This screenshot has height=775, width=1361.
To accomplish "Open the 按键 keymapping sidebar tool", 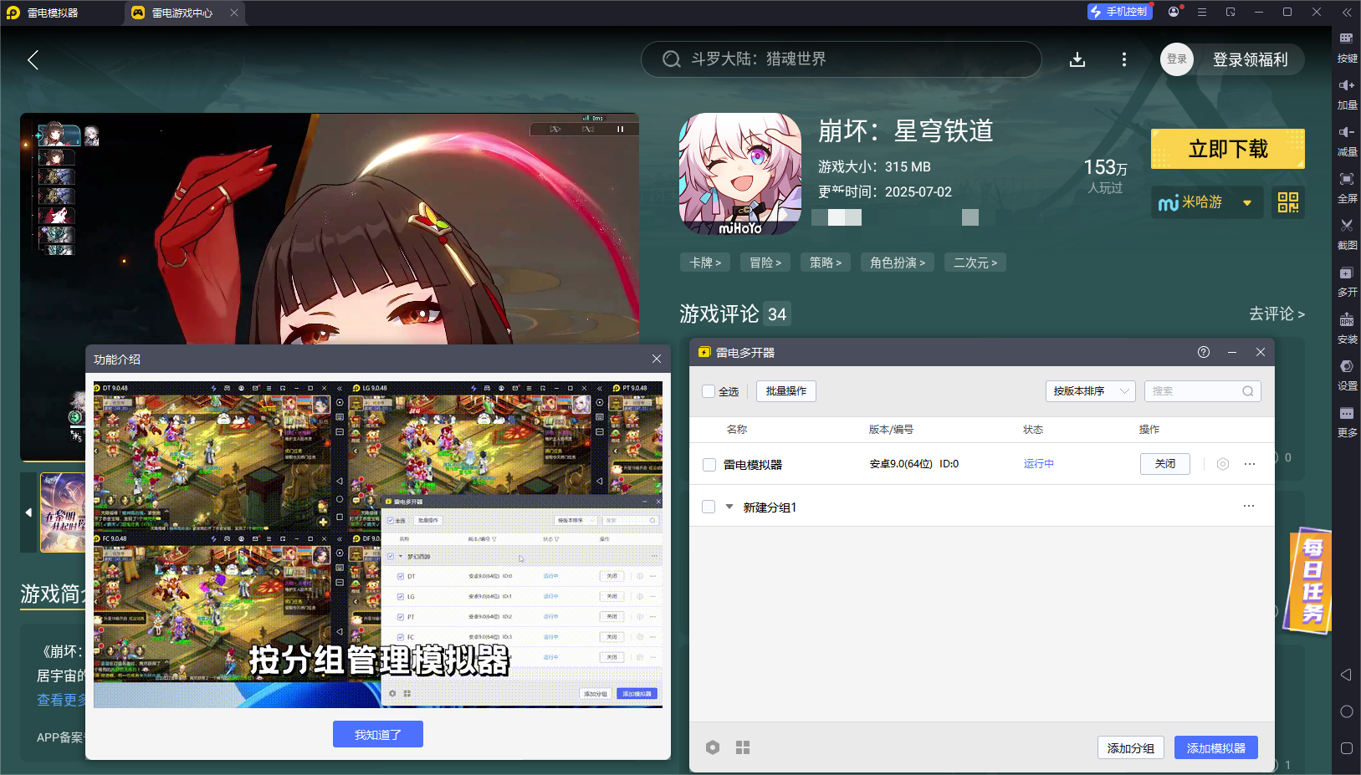I will coord(1347,47).
